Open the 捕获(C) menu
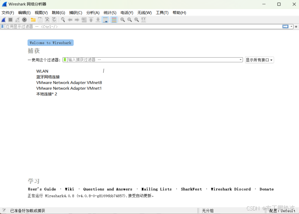299x214 pixels. 76,13
